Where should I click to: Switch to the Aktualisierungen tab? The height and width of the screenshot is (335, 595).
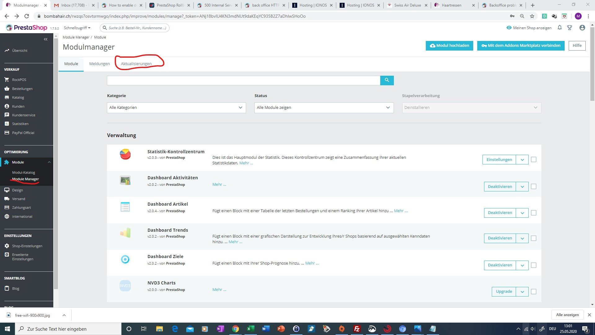tap(136, 64)
